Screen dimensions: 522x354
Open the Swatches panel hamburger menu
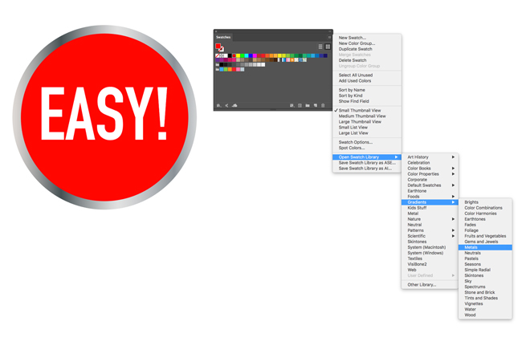click(x=329, y=37)
